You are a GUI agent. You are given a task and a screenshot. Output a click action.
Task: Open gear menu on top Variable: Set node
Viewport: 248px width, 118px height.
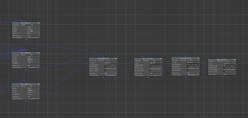[x=39, y=23]
